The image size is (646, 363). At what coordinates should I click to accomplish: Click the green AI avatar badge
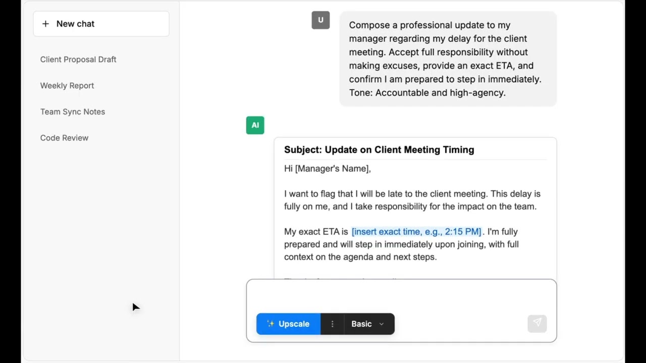pos(255,125)
